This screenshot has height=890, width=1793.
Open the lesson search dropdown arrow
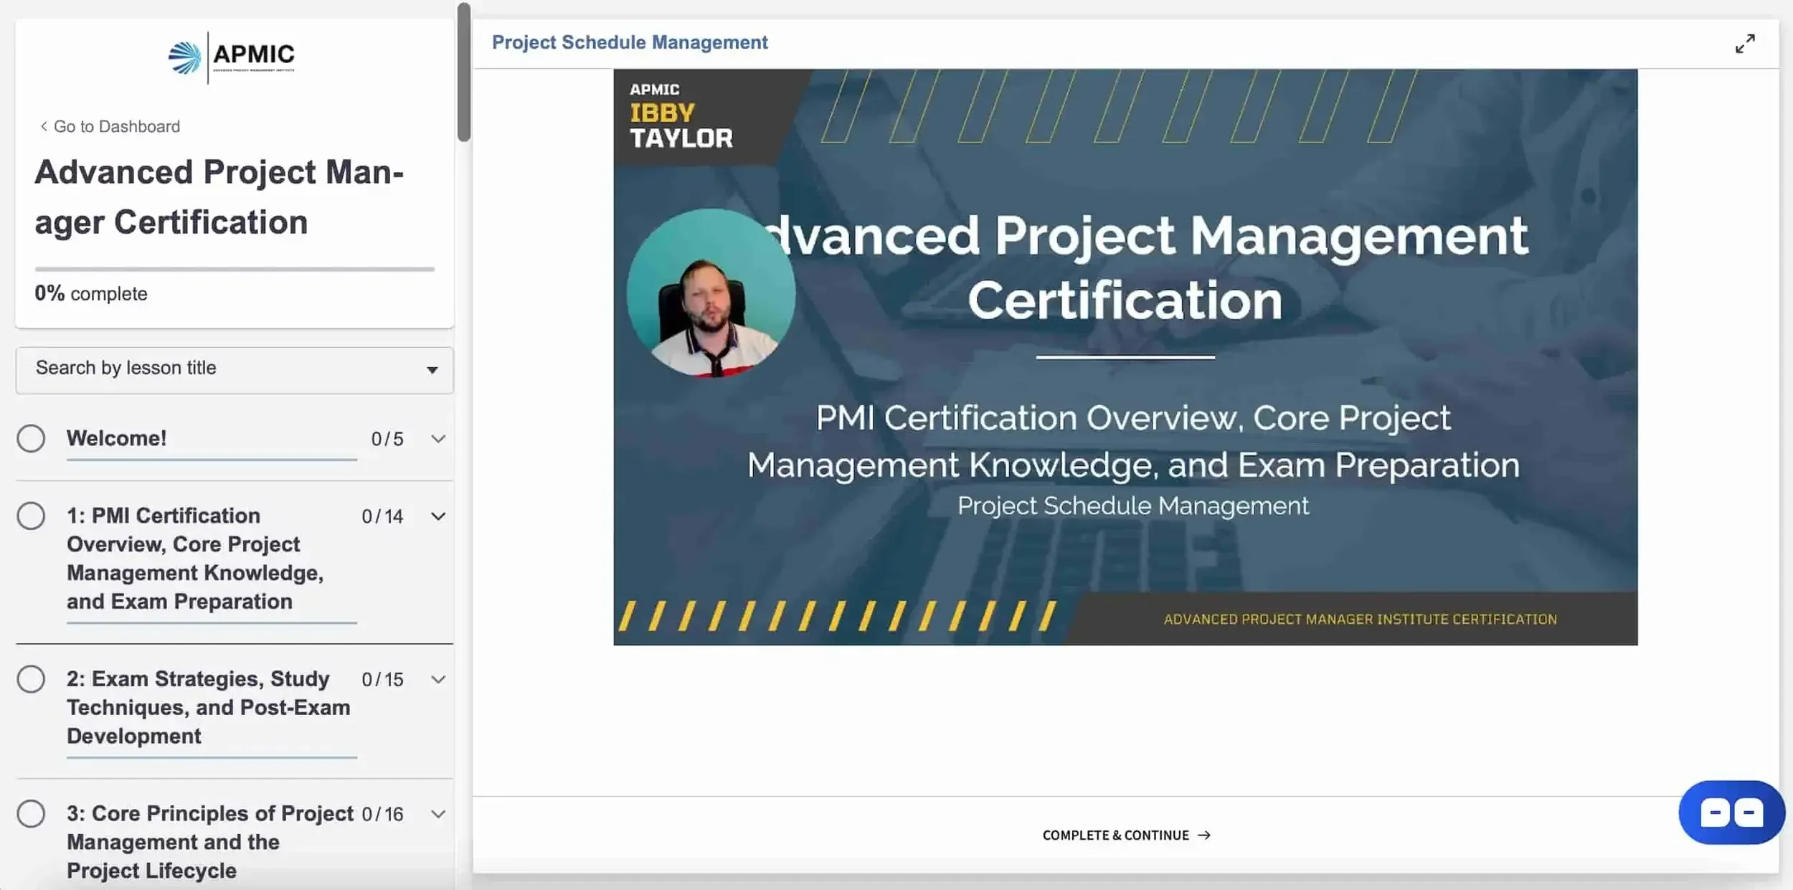click(432, 370)
